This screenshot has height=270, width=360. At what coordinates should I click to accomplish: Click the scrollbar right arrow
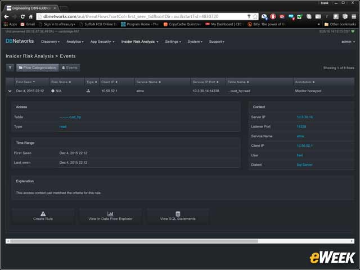click(352, 241)
